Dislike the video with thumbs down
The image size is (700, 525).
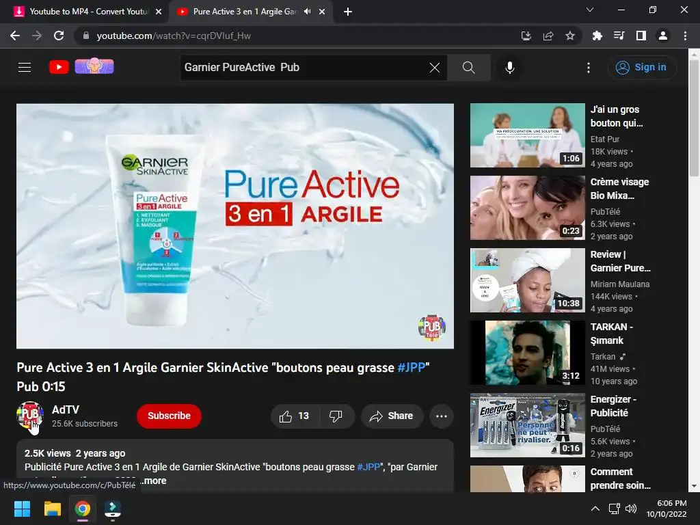point(336,416)
